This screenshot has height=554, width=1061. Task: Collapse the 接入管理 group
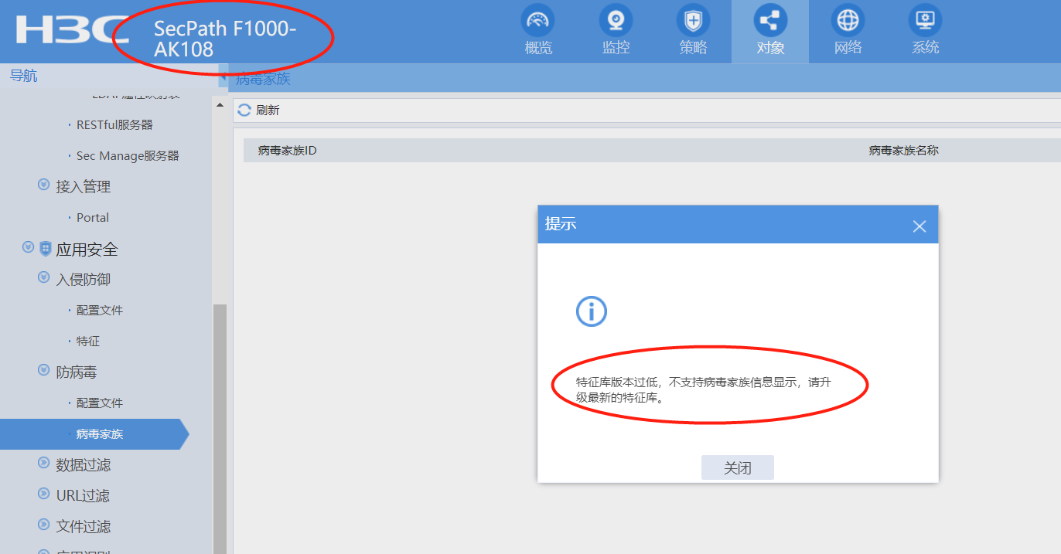pyautogui.click(x=43, y=185)
